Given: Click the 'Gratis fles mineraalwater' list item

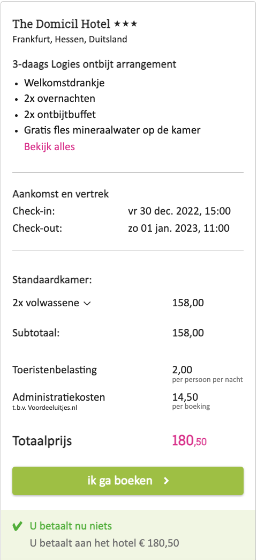Looking at the screenshot, I should (x=112, y=130).
